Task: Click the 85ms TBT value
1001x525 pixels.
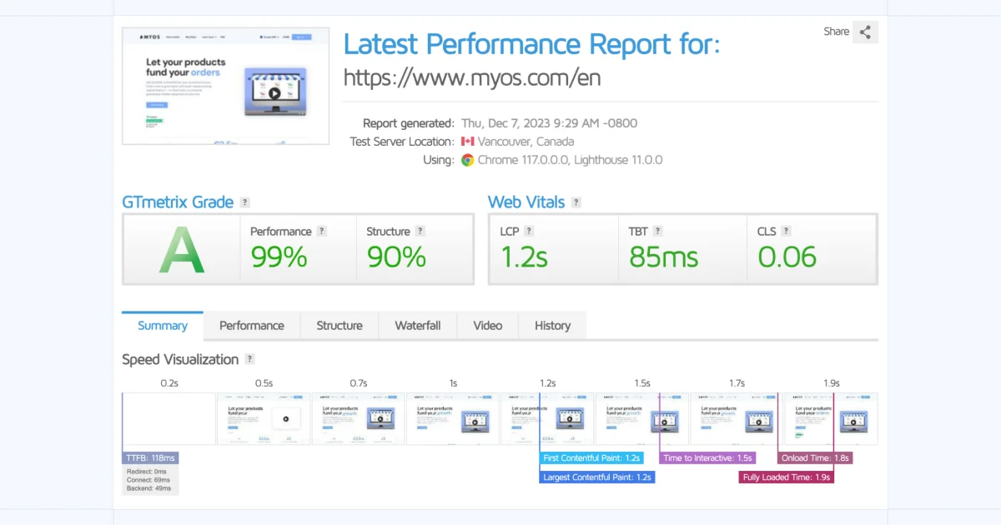Action: pos(663,257)
